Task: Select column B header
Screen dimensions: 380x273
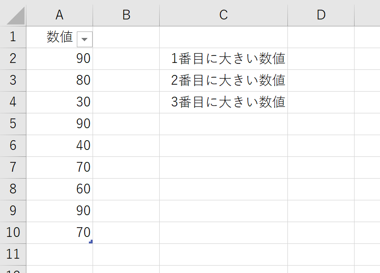Action: 126,15
